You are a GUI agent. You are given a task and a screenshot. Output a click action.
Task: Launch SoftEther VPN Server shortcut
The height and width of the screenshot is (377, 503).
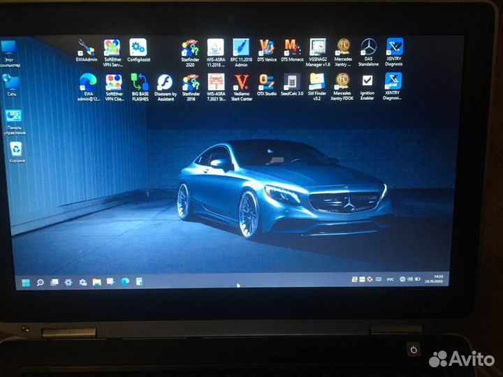click(112, 52)
